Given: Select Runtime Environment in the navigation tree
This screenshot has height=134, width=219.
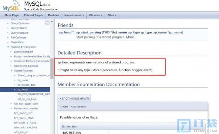Looking at the screenshot, I should click(23, 47).
